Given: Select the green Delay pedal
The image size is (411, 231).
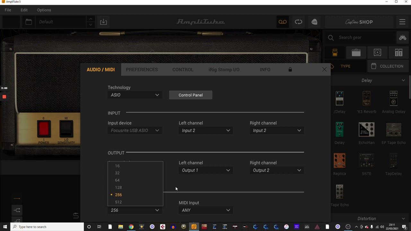Looking at the screenshot, I should [x=339, y=133].
